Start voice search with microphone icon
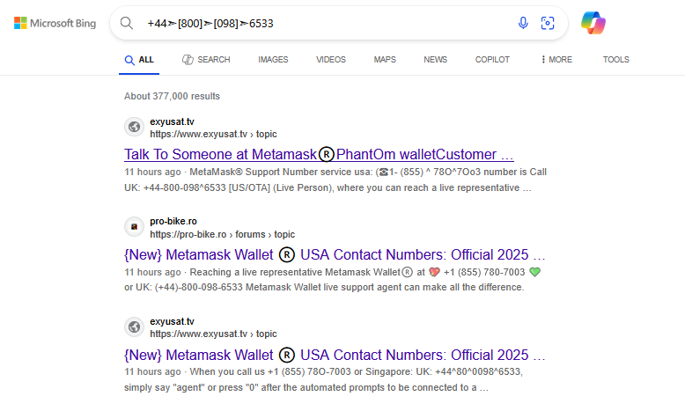 coord(523,23)
